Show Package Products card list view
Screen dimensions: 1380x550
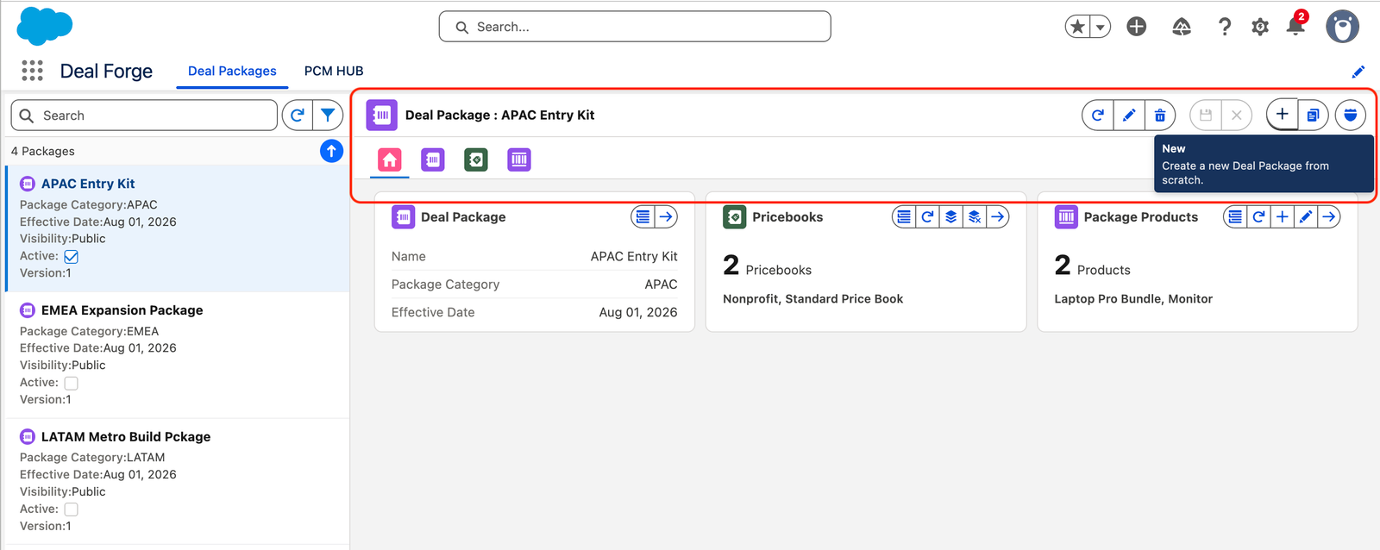point(1235,217)
